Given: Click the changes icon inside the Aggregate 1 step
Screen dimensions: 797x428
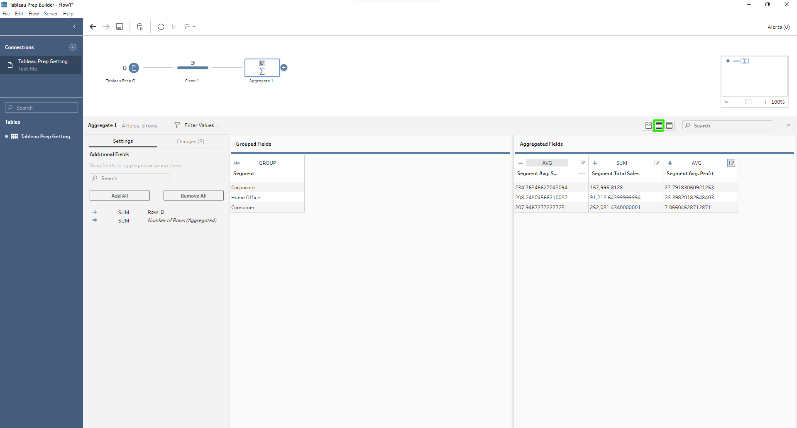Looking at the screenshot, I should click(x=262, y=63).
